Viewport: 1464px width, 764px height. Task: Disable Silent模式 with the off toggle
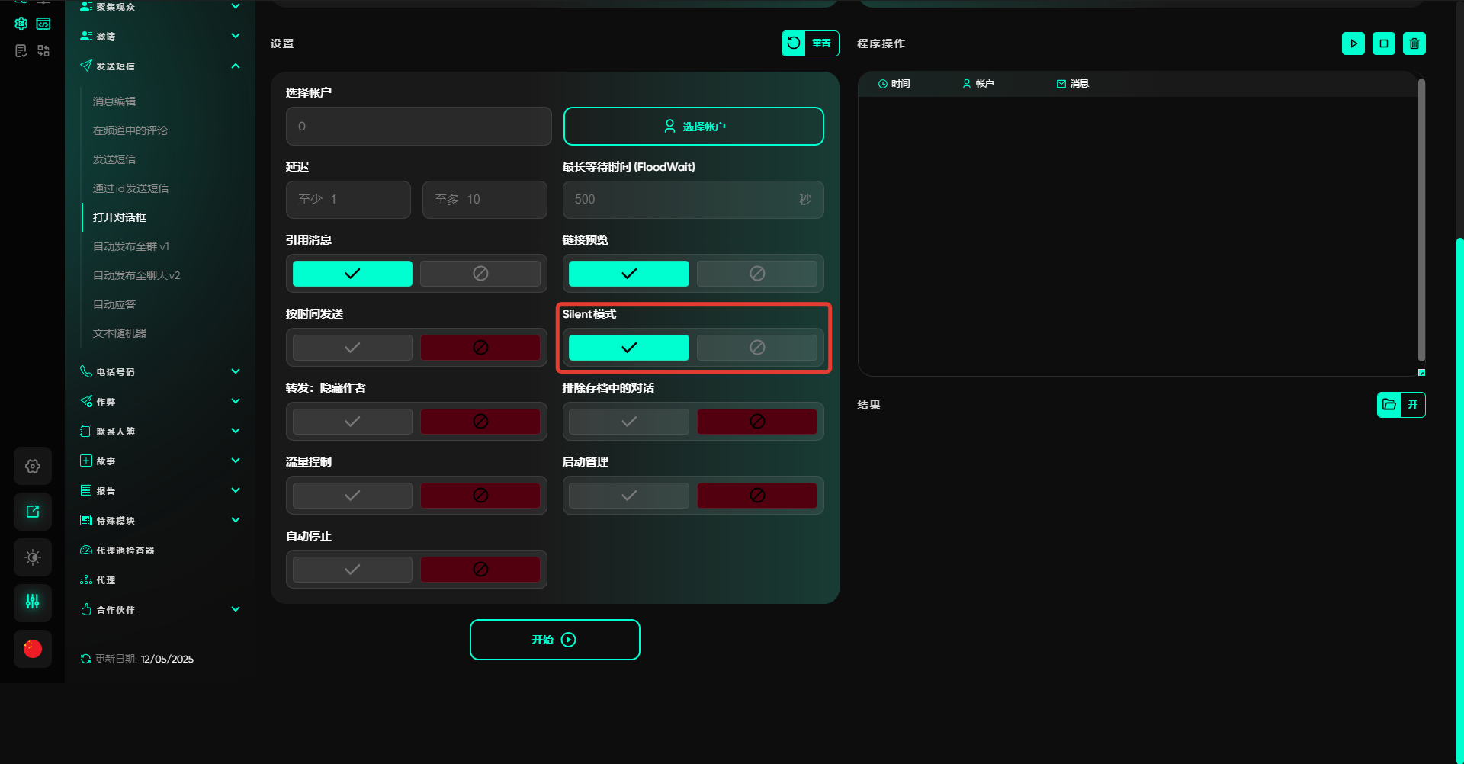pos(756,348)
